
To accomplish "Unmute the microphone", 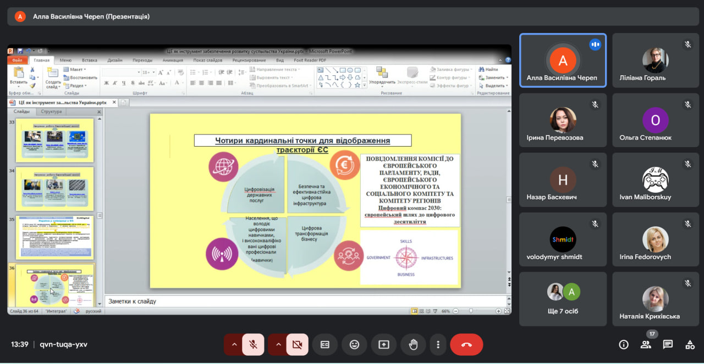I will 253,345.
